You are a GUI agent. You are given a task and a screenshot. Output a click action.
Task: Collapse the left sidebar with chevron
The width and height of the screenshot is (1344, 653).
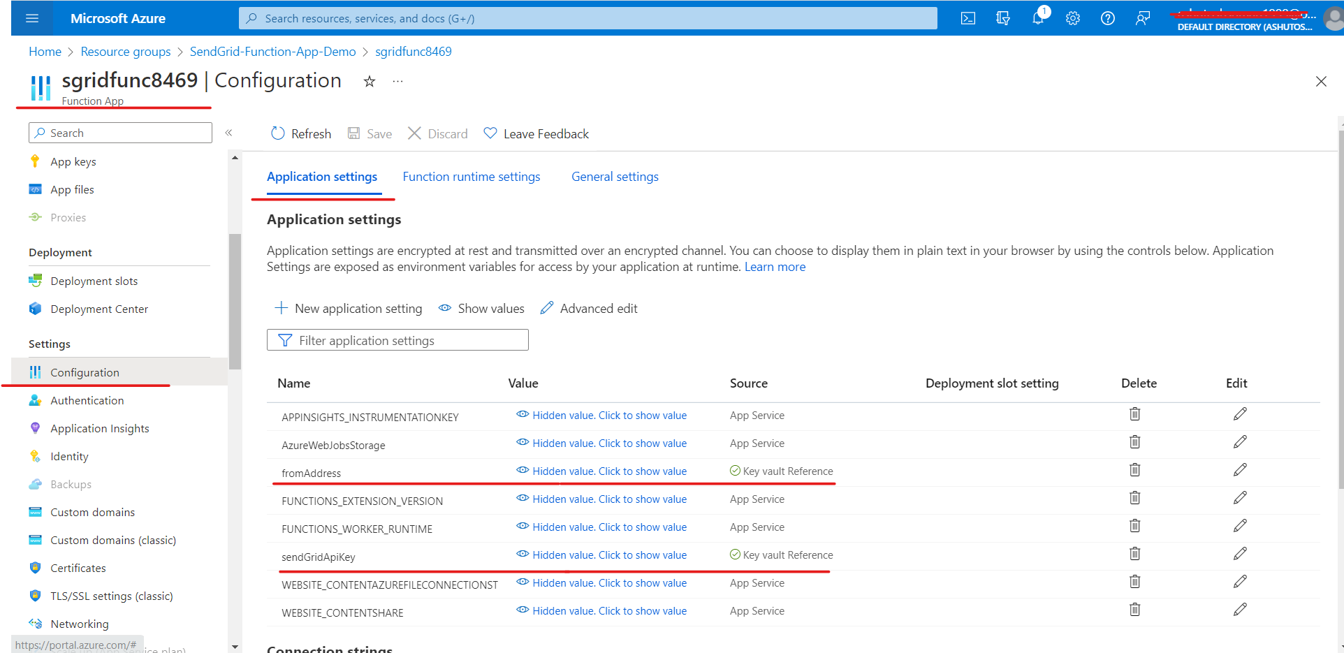click(228, 133)
